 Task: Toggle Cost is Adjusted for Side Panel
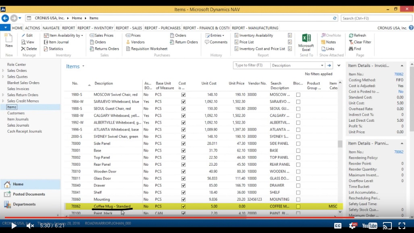point(183,144)
